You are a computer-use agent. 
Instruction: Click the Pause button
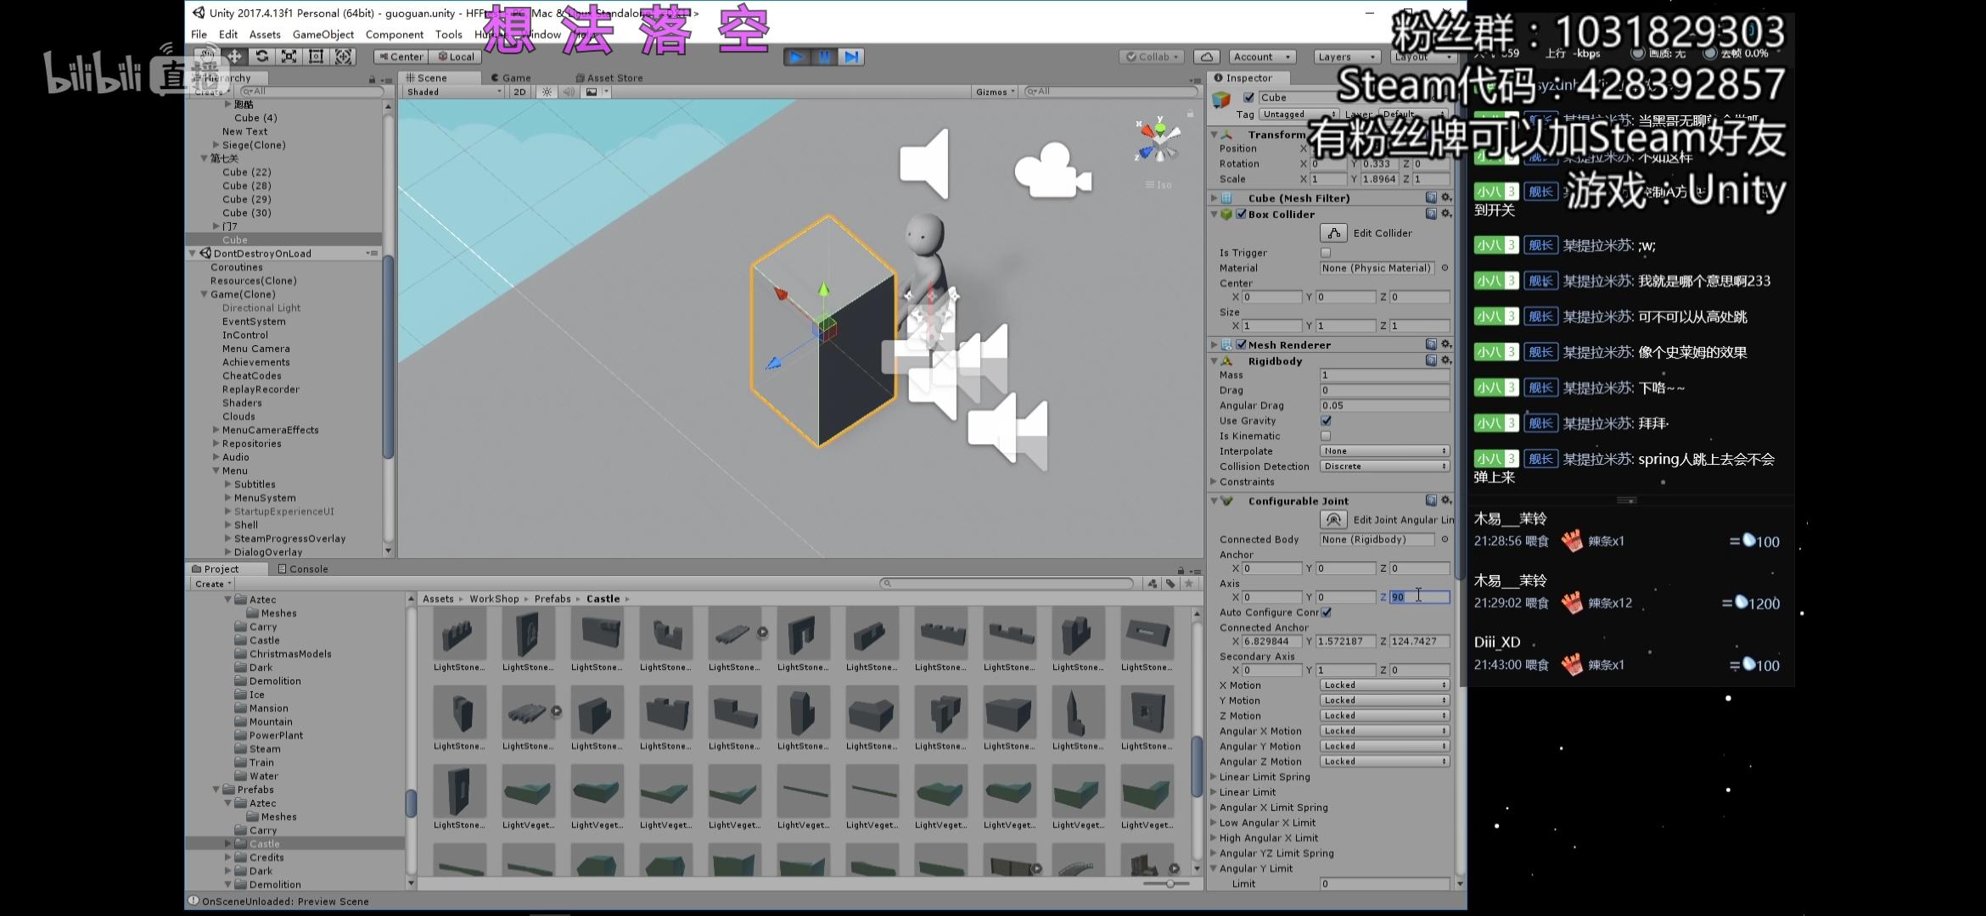pyautogui.click(x=824, y=57)
